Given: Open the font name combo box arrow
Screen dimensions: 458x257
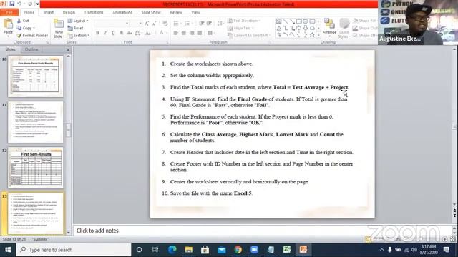Looking at the screenshot, I should point(127,24).
